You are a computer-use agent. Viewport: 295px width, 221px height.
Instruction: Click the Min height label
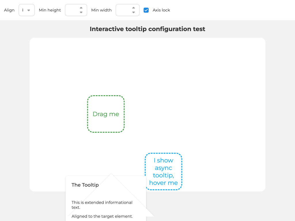[x=50, y=10]
